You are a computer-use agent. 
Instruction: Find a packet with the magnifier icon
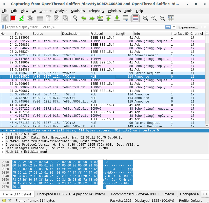75,18
